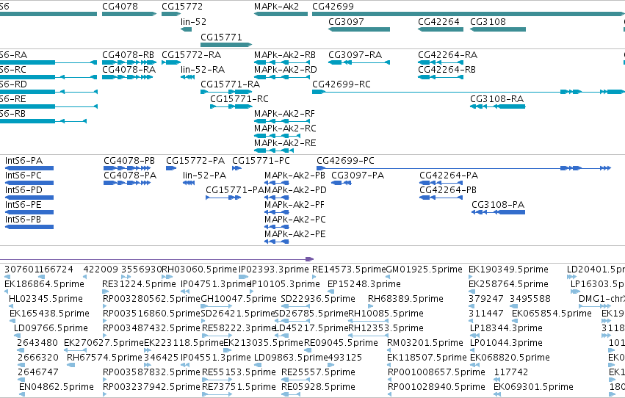625x398 pixels.
Task: Select EST RE05928.5prime
Action: click(291, 394)
